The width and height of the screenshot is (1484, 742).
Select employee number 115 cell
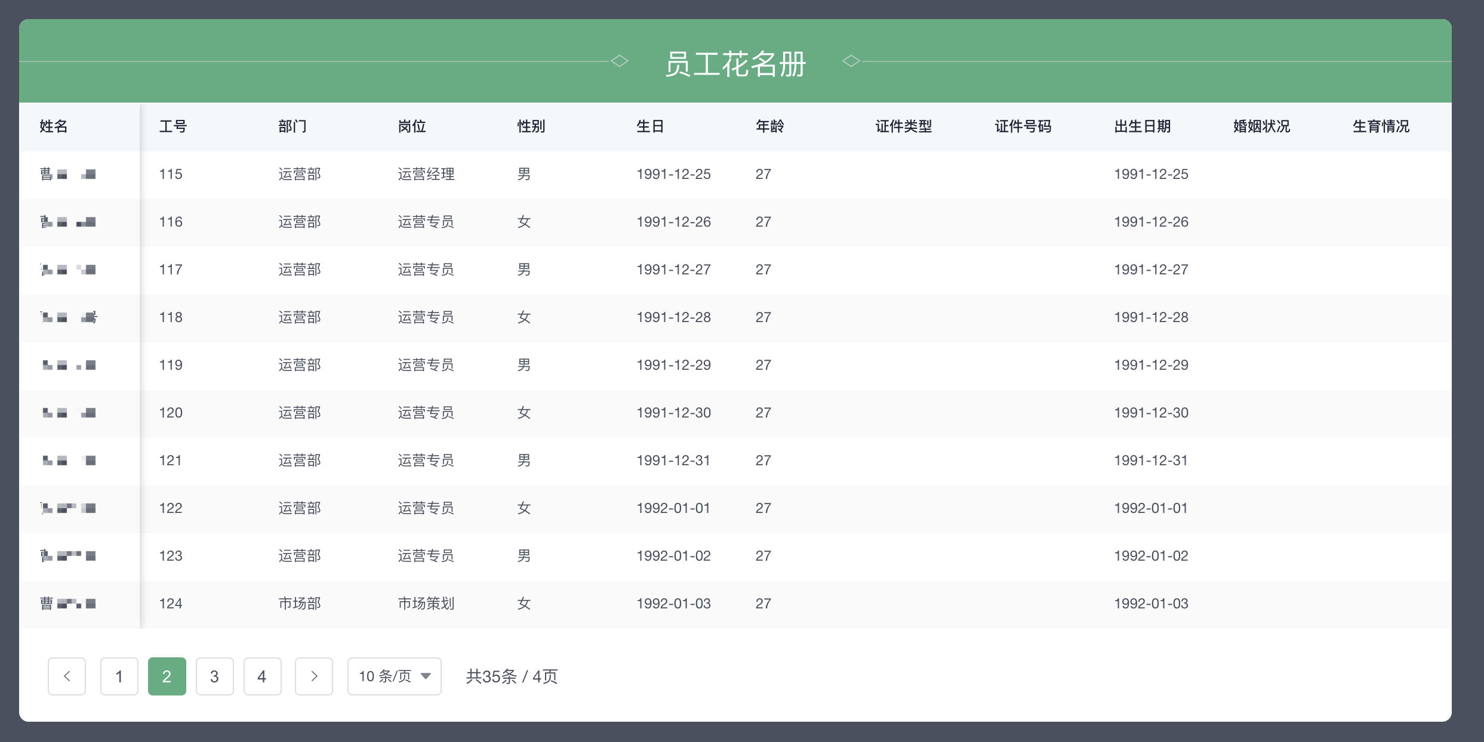(x=171, y=174)
